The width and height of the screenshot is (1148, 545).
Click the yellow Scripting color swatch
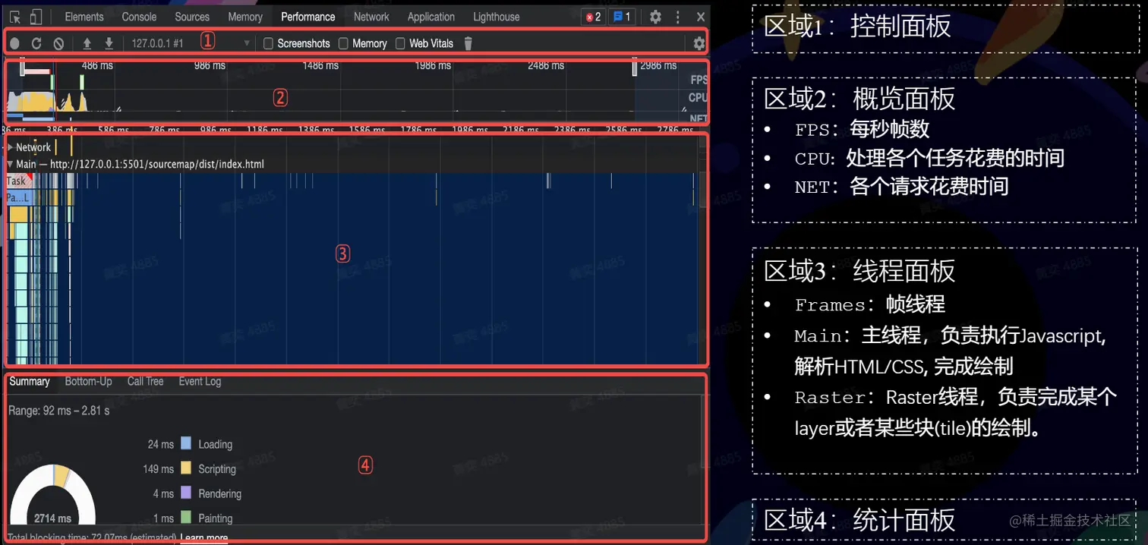click(x=185, y=468)
